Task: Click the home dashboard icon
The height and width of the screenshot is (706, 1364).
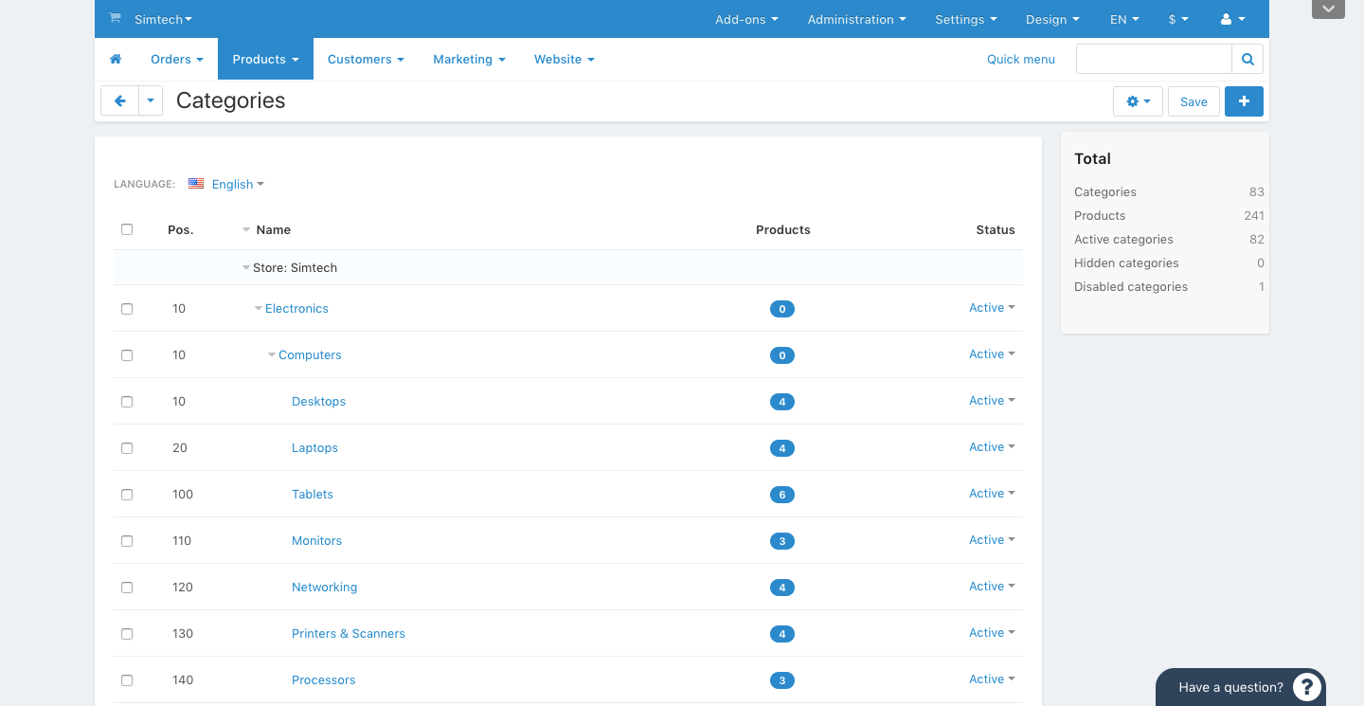Action: point(116,59)
